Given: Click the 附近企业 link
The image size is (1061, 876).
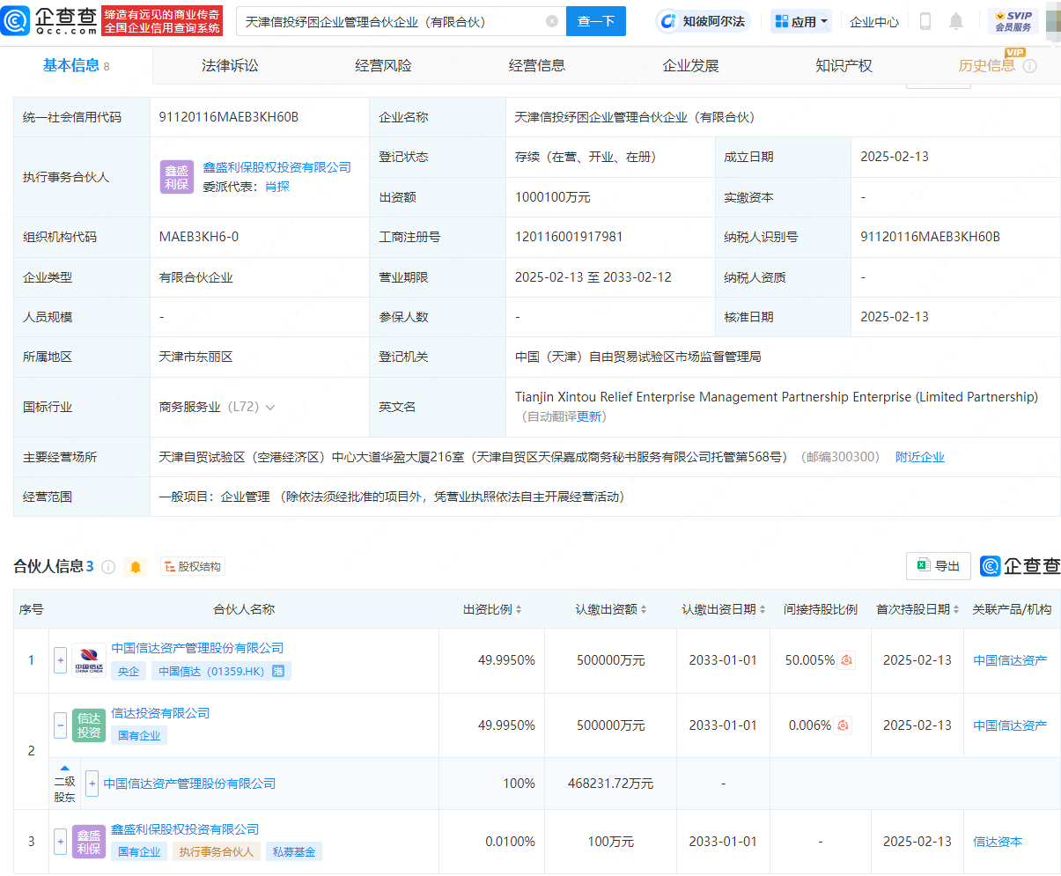Looking at the screenshot, I should coord(920,457).
